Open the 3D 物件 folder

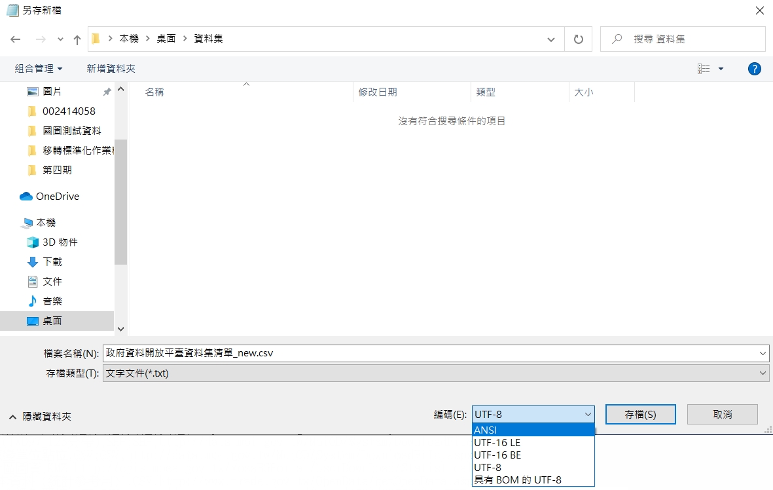(x=60, y=242)
